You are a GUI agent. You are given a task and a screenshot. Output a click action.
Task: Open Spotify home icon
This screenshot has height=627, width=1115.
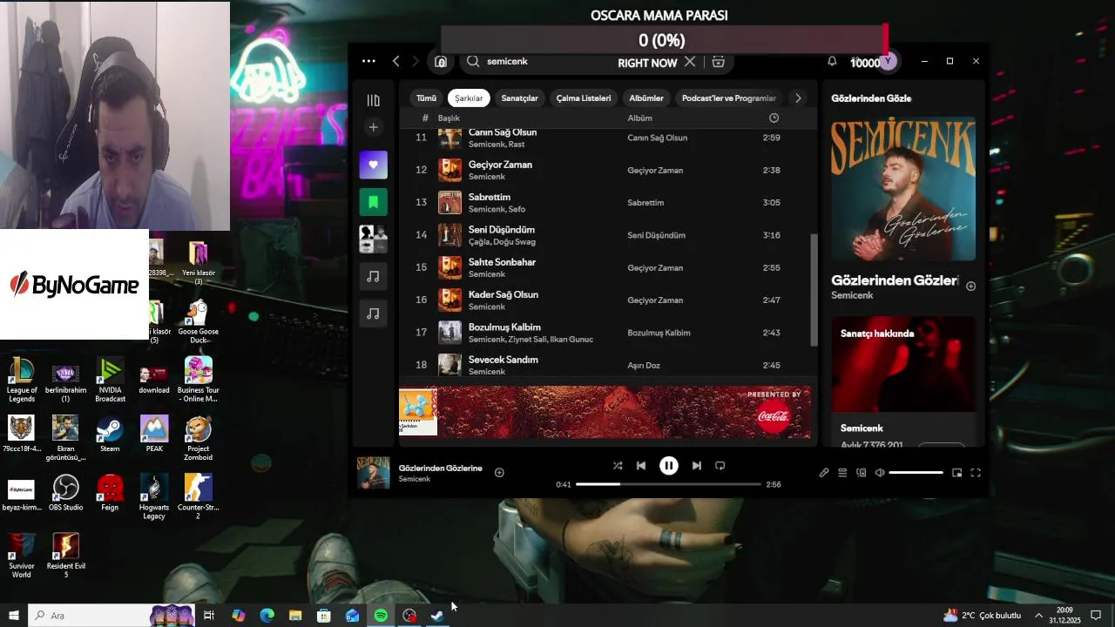tap(441, 62)
